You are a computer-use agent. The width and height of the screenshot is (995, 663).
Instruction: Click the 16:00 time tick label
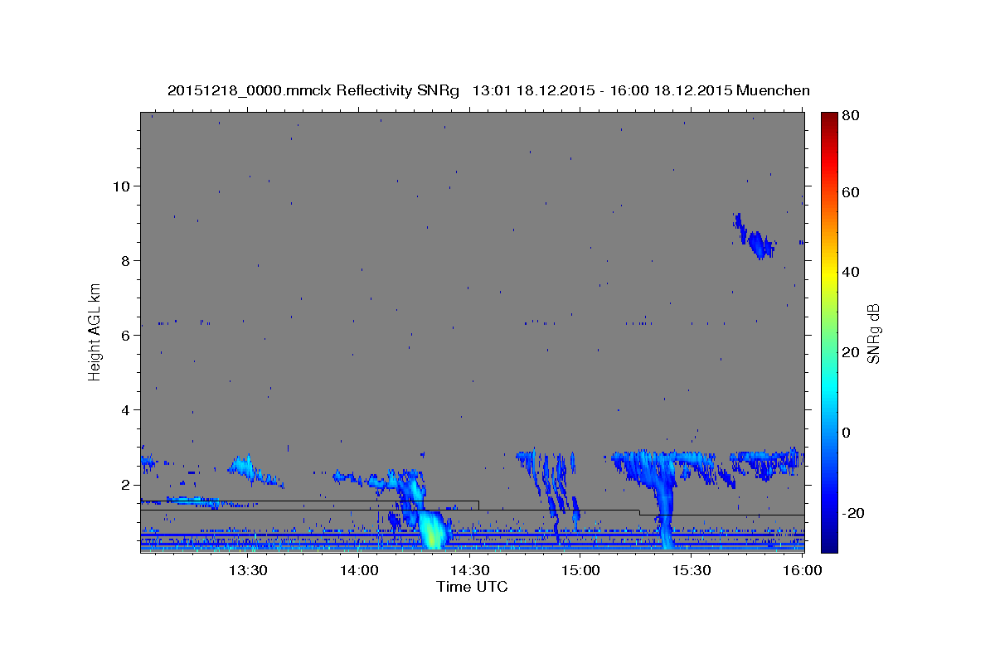(802, 570)
